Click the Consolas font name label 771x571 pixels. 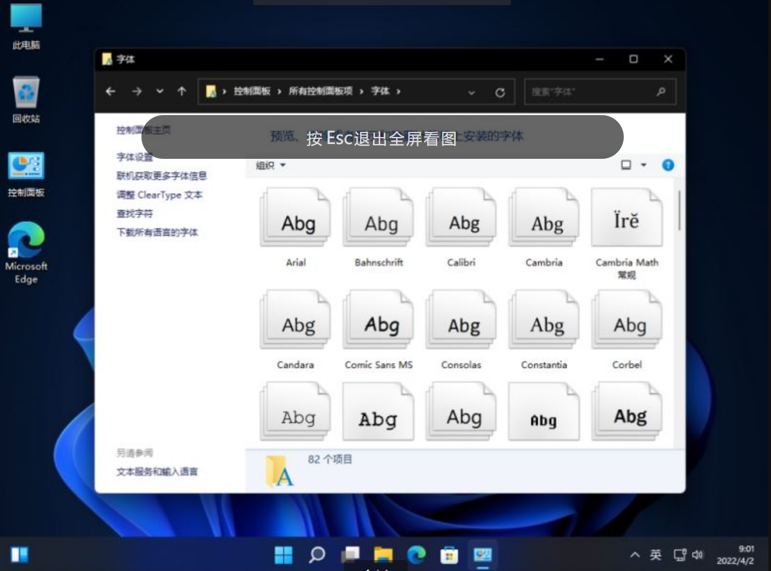point(461,365)
